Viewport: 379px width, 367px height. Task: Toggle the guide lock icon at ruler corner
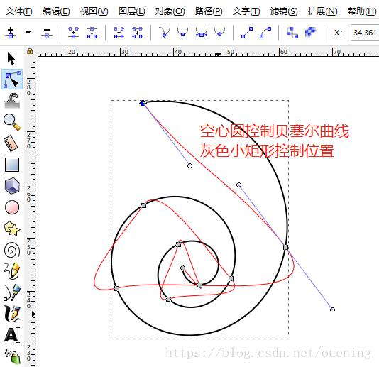30,51
